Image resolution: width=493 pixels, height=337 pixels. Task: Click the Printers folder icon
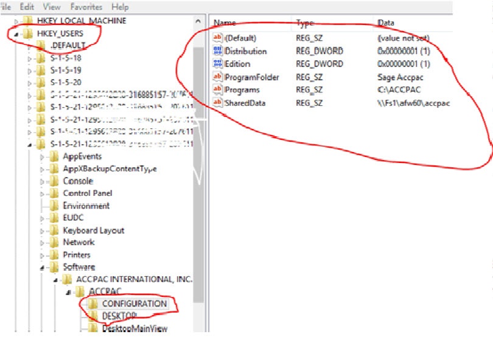pos(54,255)
